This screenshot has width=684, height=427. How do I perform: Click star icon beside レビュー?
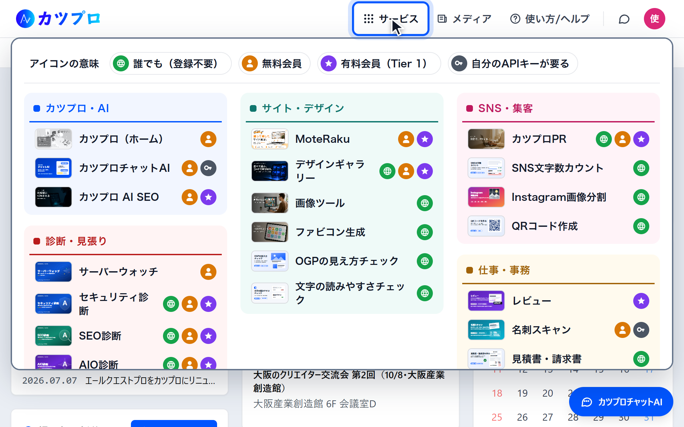click(641, 301)
